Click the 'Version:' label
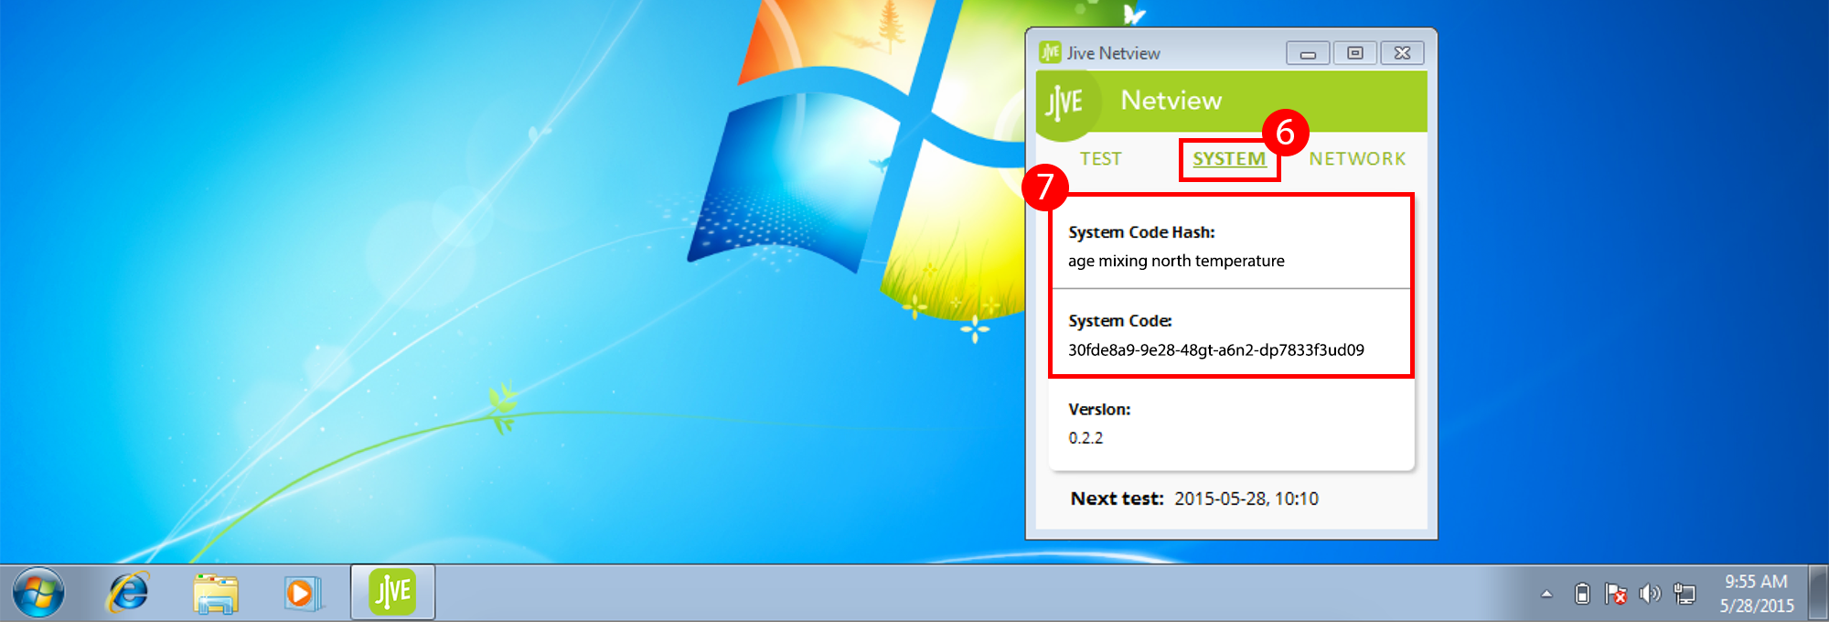Viewport: 1829px width, 622px height. coord(1099,409)
